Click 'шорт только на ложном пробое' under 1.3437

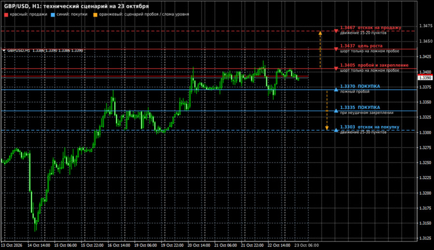click(369, 51)
